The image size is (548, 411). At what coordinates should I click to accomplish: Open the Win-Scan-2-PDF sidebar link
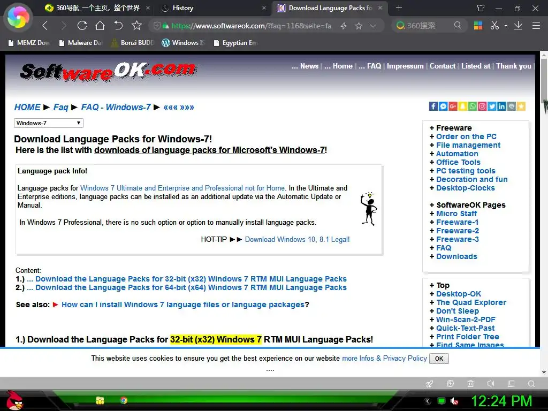466,319
